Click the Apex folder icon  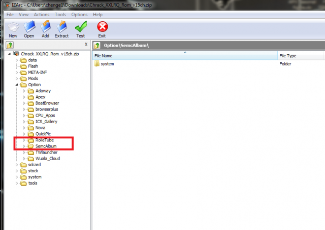pyautogui.click(x=30, y=97)
